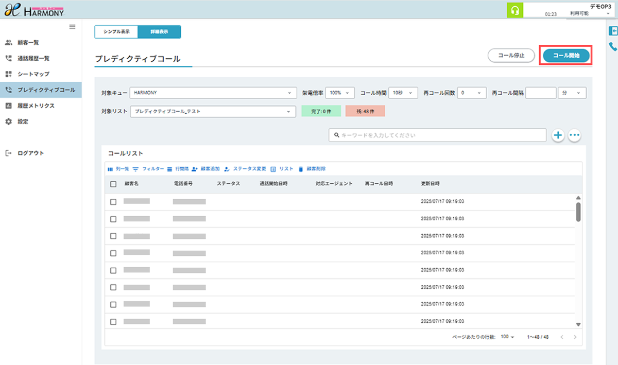618x365 pixels.
Task: Open the three-dots more options button
Action: coord(574,135)
